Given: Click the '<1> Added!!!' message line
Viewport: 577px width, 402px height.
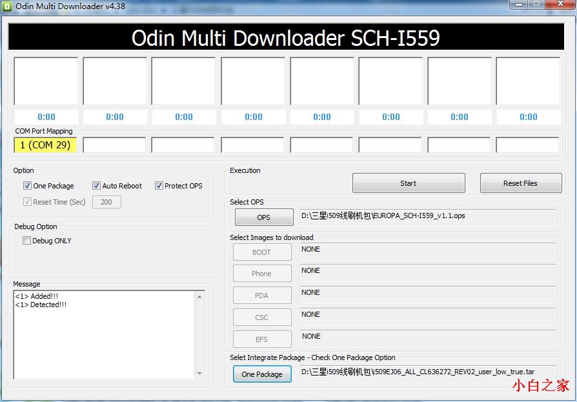Looking at the screenshot, I should pos(36,296).
